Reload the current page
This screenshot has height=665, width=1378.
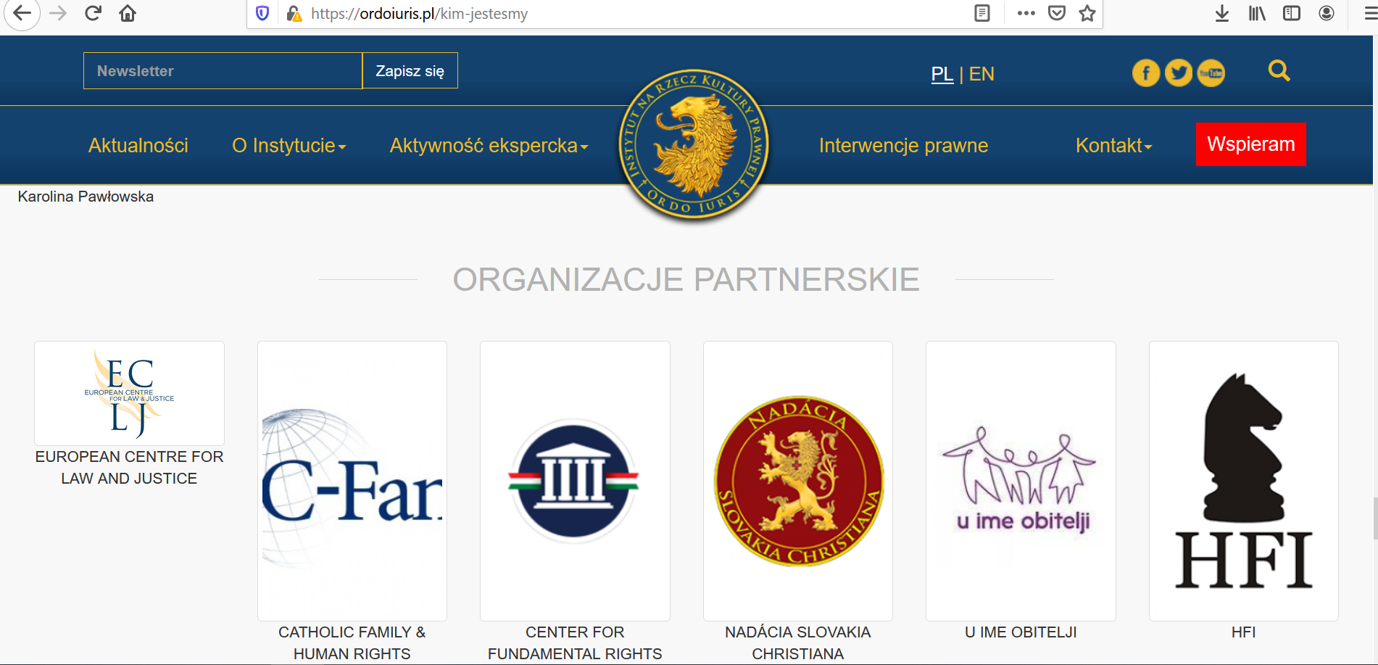tap(93, 14)
